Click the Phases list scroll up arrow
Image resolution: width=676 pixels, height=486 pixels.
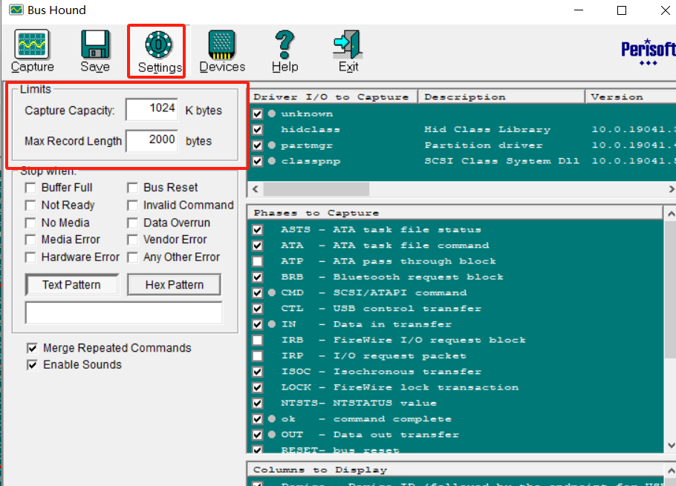(670, 214)
